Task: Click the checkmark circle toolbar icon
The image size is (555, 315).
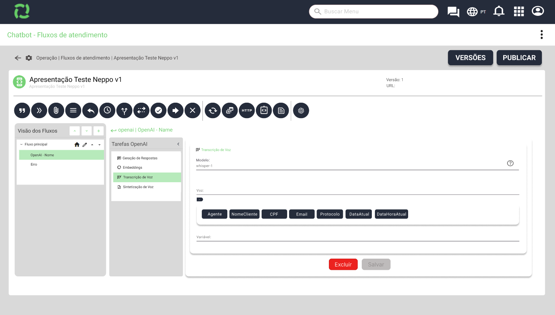Action: (x=158, y=110)
